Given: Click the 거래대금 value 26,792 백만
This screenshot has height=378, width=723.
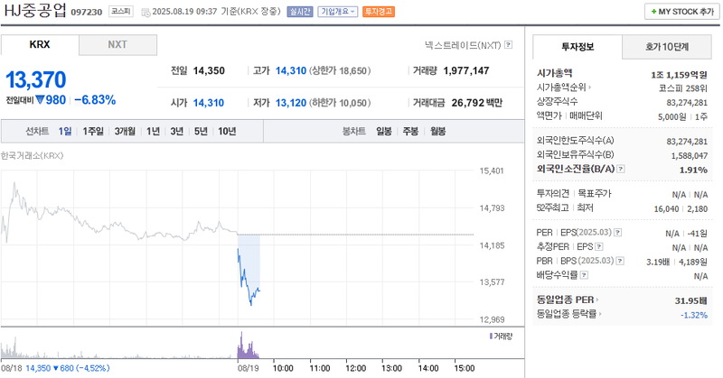Looking at the screenshot, I should click(x=477, y=103).
